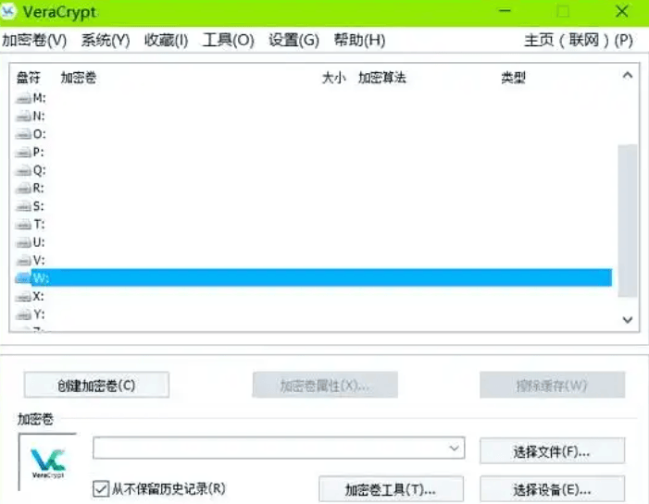Expand the volume path dropdown arrow

[454, 449]
